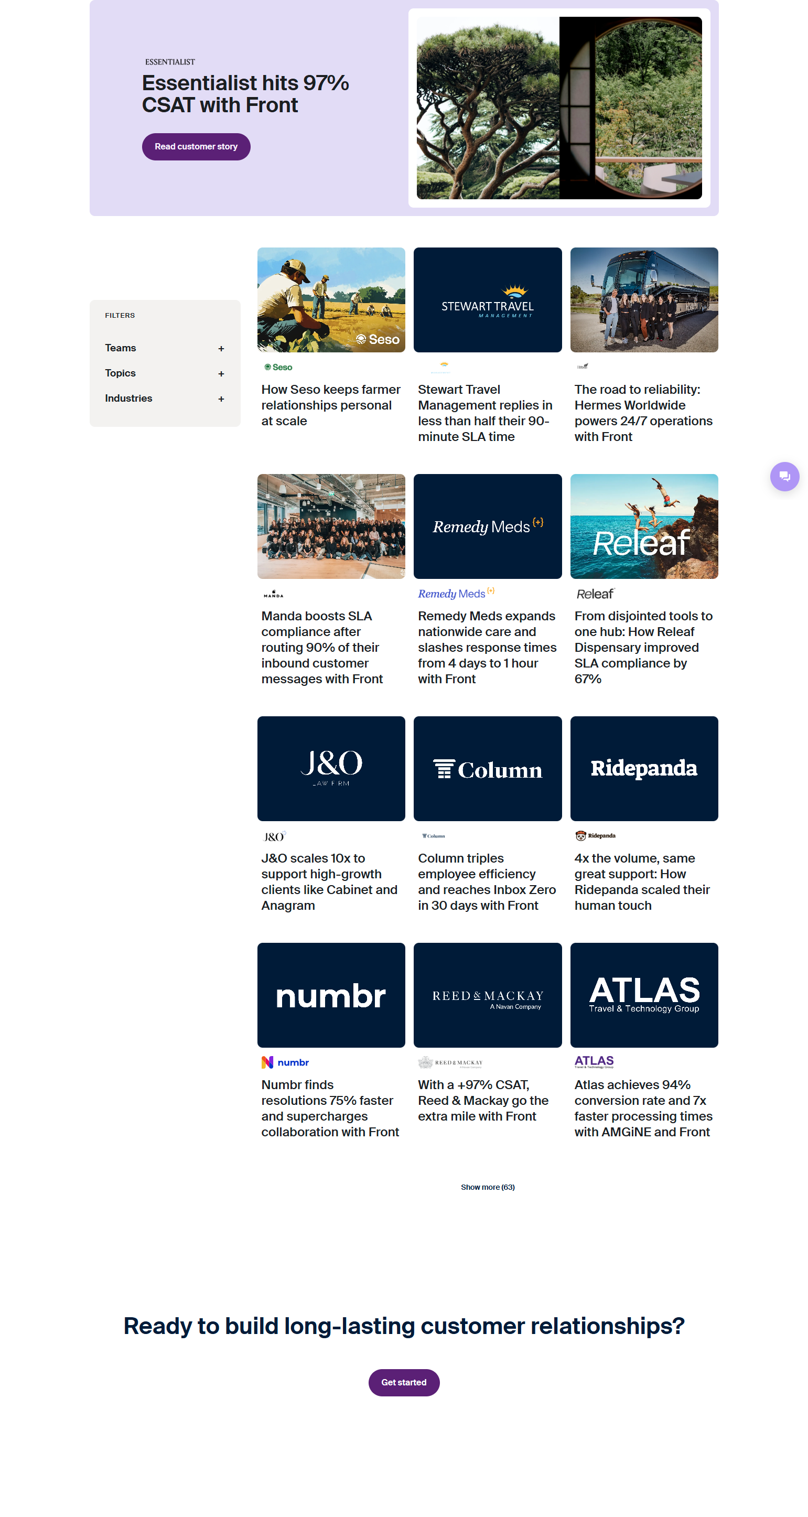This screenshot has height=1517, width=808.
Task: Click the Manda office group photo
Action: click(x=331, y=526)
